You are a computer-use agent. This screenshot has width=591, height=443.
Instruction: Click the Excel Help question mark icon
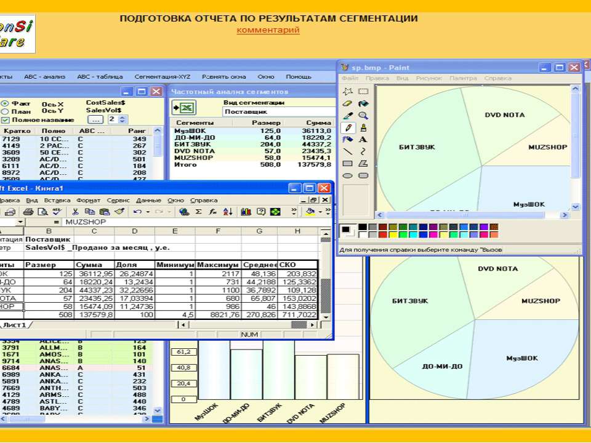(261, 212)
